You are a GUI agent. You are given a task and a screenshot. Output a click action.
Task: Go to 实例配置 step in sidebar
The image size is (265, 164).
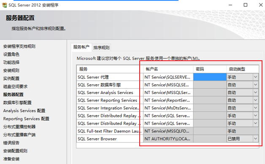[11, 78]
